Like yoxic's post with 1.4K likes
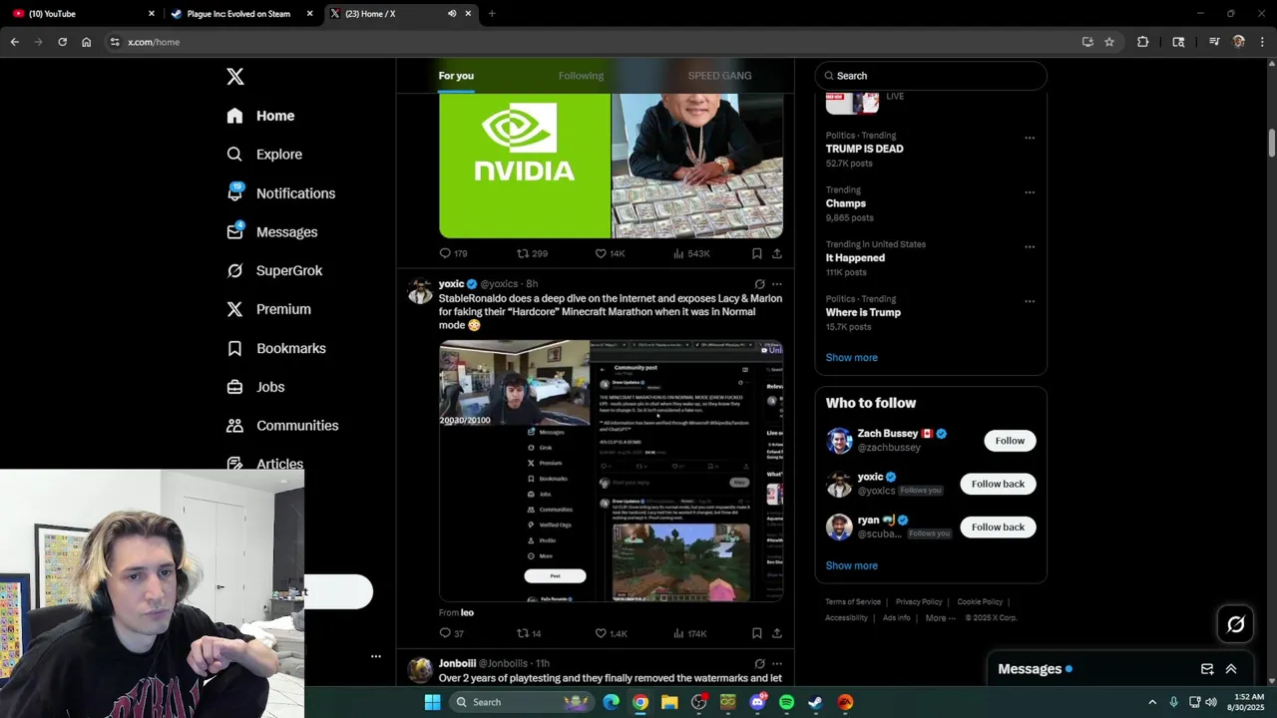Image resolution: width=1277 pixels, height=718 pixels. click(611, 633)
